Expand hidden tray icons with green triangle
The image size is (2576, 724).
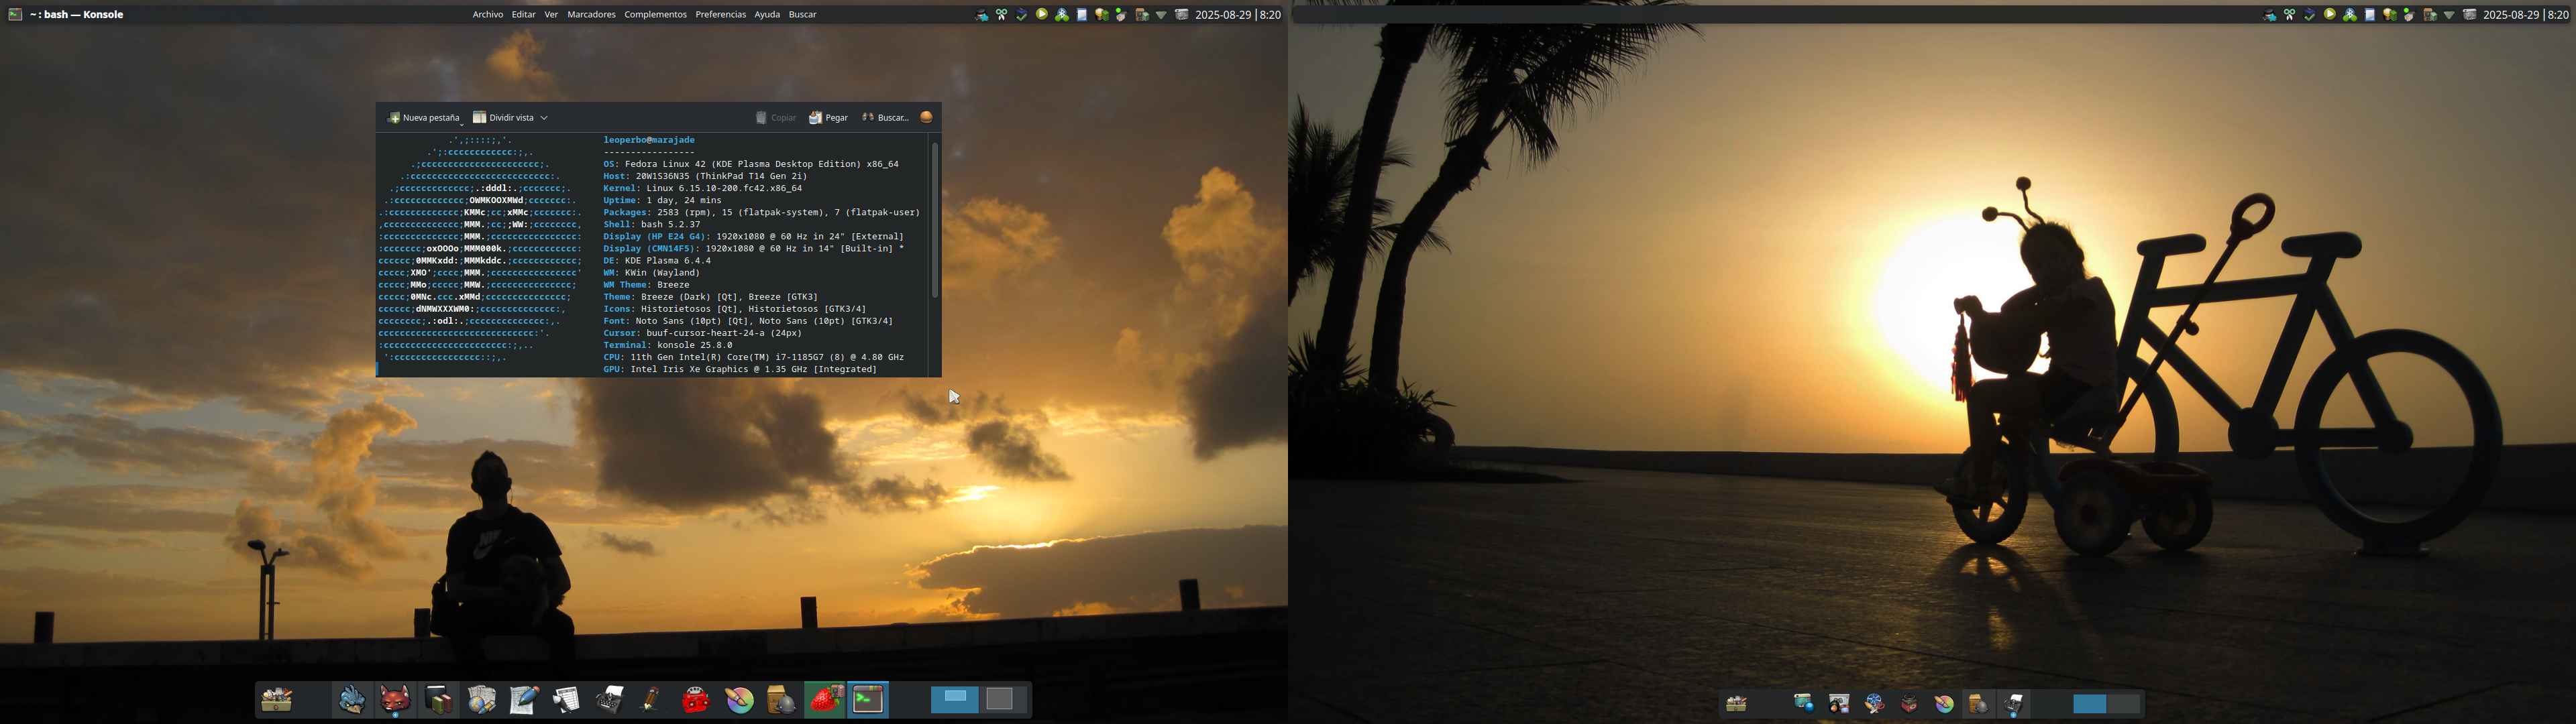click(1161, 15)
